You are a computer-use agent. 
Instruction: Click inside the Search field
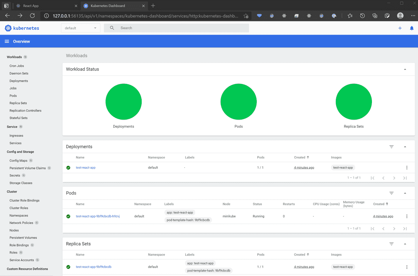tap(177, 28)
